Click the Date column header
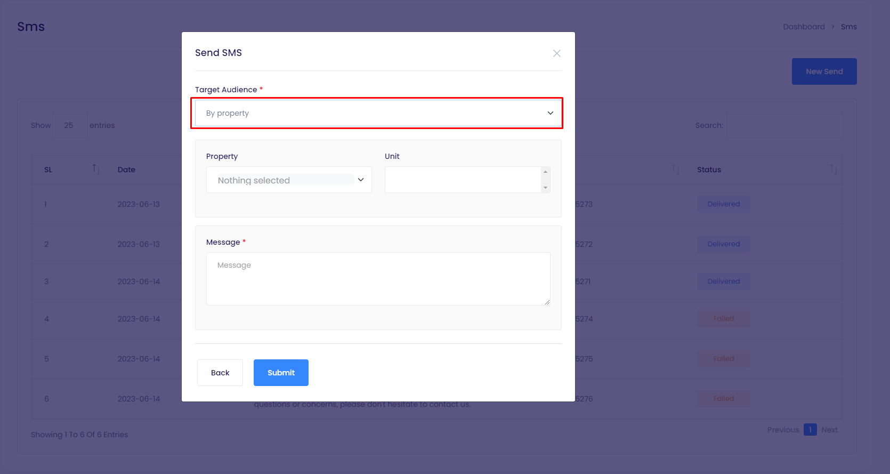 coord(126,170)
